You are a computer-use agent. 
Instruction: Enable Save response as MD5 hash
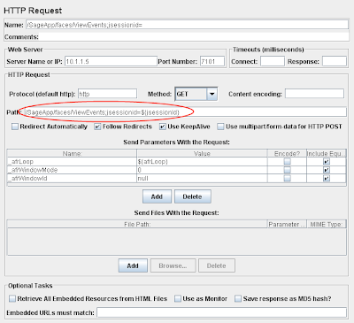tap(238, 298)
